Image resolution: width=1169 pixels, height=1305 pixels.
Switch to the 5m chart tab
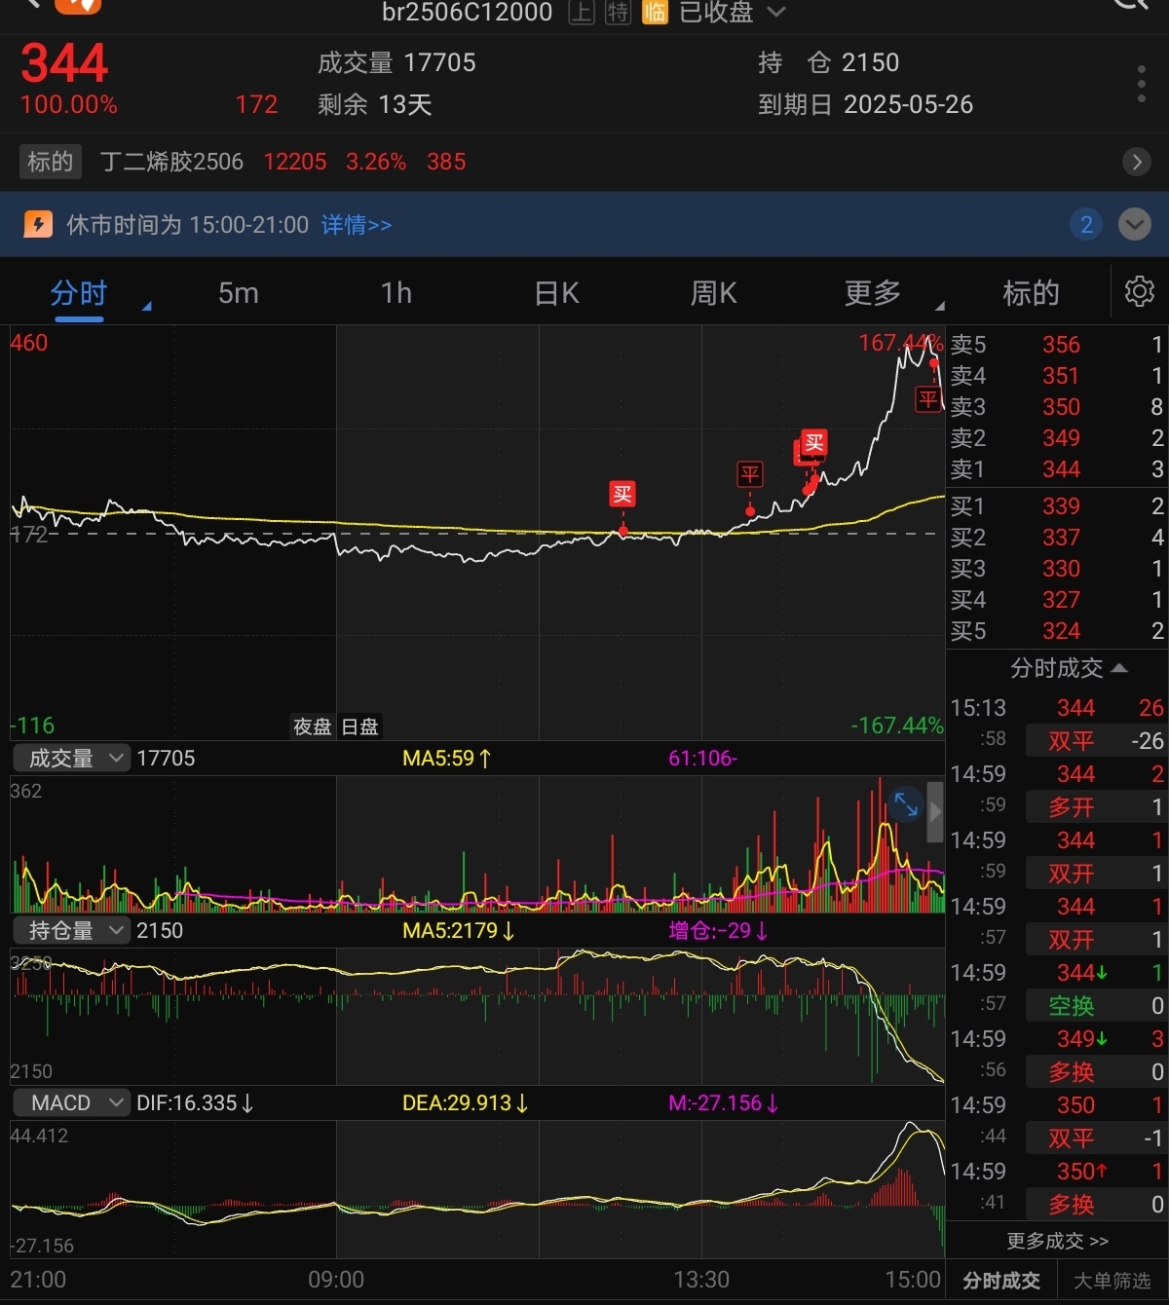point(238,292)
